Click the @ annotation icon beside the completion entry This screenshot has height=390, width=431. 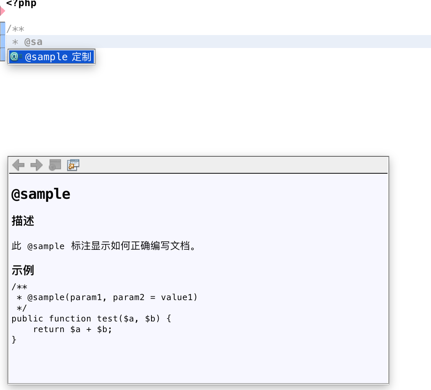(x=14, y=57)
